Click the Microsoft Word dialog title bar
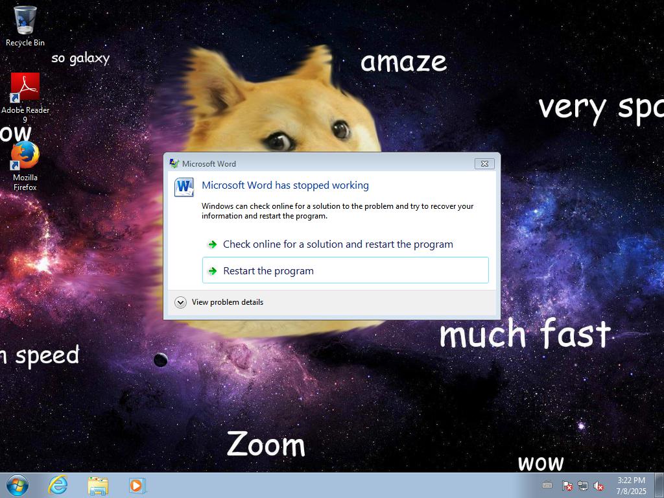Image resolution: width=664 pixels, height=498 pixels. (x=324, y=163)
